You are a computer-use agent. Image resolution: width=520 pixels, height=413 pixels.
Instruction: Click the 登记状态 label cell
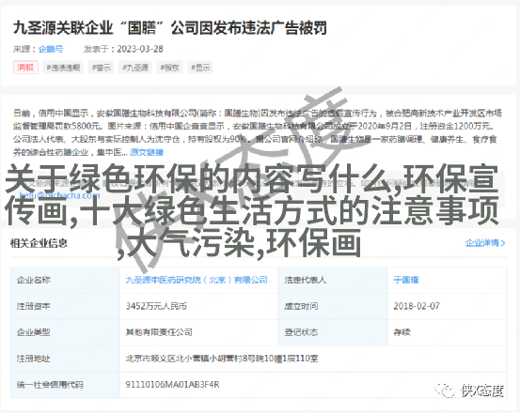click(333, 332)
